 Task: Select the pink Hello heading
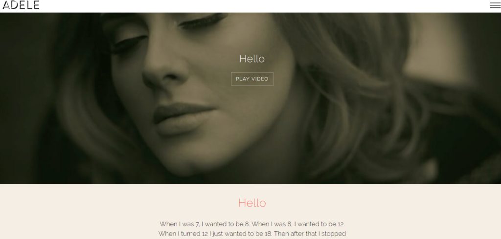252,203
